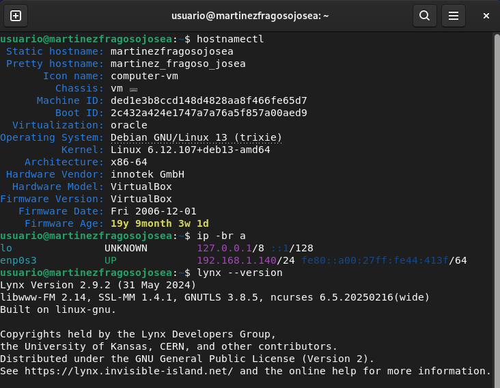The width and height of the screenshot is (500, 388).
Task: Click the Virtualization value oracle
Action: pyautogui.click(x=129, y=125)
